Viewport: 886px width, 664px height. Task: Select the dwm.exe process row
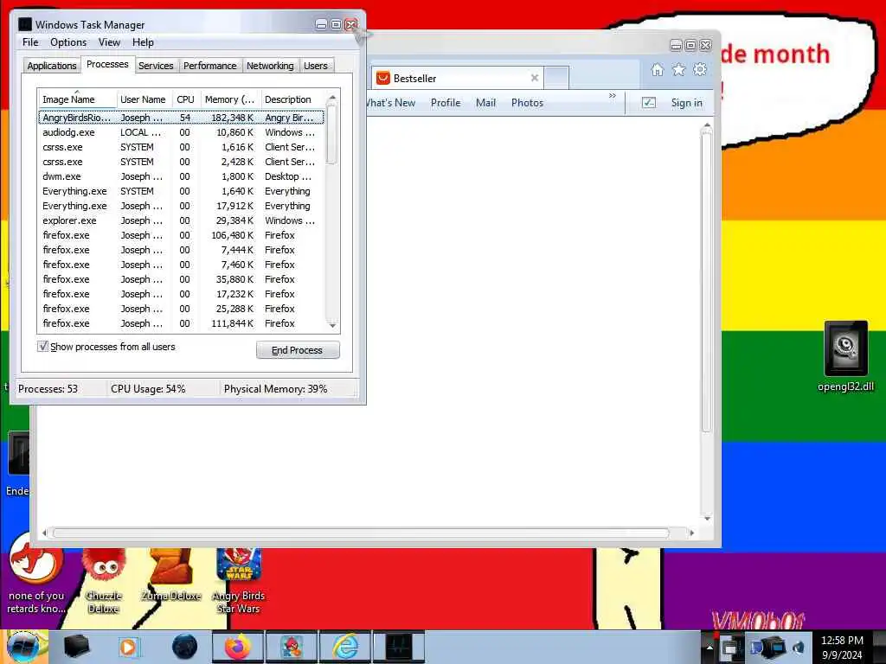182,176
